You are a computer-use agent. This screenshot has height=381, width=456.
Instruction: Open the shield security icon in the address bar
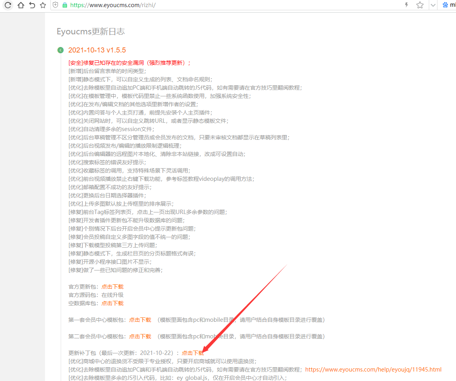click(x=55, y=5)
